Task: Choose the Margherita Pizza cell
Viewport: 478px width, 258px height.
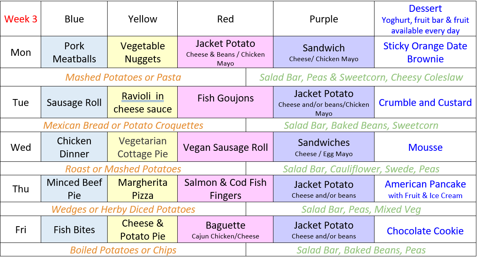Action: point(142,188)
